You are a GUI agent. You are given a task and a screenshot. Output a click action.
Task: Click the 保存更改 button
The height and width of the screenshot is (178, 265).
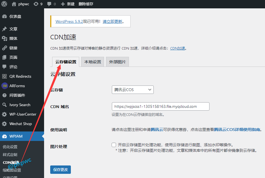point(61,170)
